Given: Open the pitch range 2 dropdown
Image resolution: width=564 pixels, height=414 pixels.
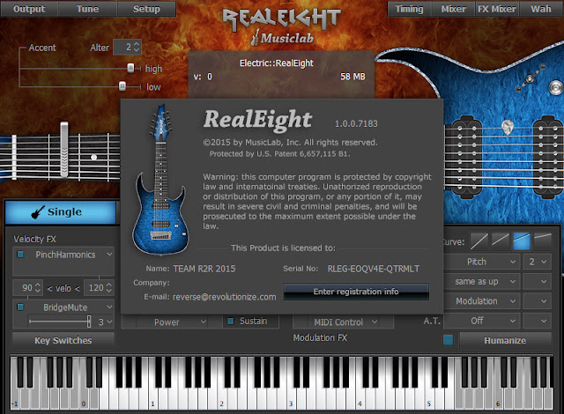Looking at the screenshot, I should (537, 262).
